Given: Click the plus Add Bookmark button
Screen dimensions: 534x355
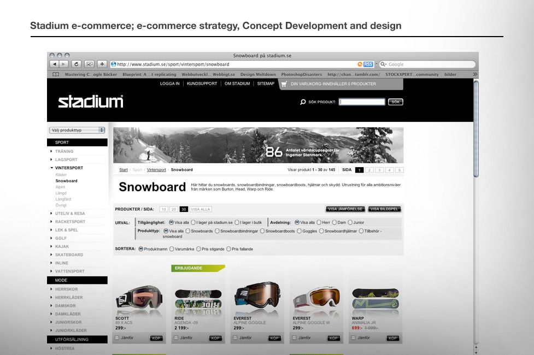Looking at the screenshot, I should coord(102,64).
